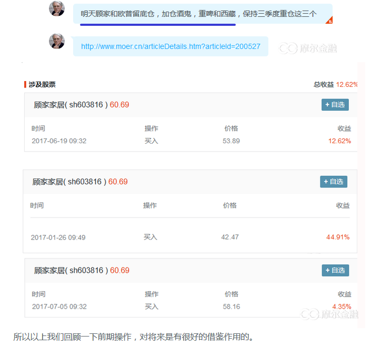The width and height of the screenshot is (371, 346).
Task: Click the 收益 column header in the first card
Action: point(344,128)
